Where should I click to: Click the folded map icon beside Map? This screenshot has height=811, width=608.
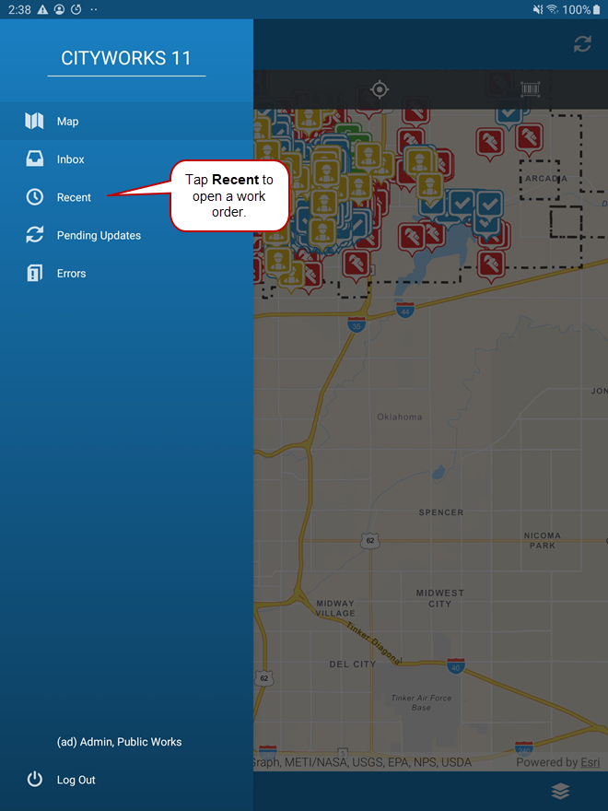34,122
